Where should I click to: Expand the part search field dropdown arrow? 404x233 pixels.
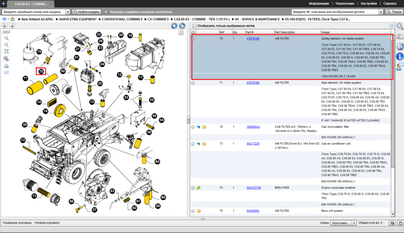[381, 12]
